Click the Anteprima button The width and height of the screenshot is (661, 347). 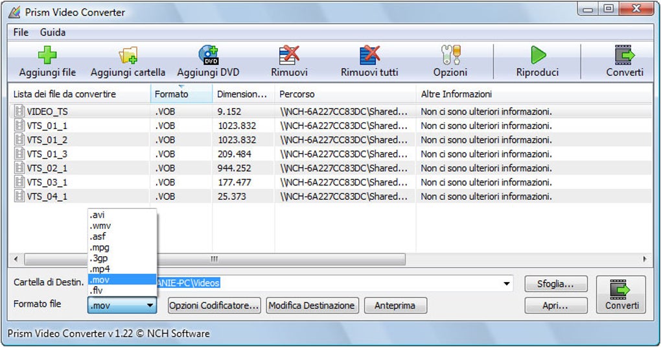tap(395, 305)
